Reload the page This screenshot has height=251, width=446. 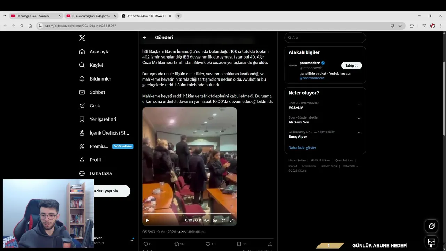[x=22, y=26]
